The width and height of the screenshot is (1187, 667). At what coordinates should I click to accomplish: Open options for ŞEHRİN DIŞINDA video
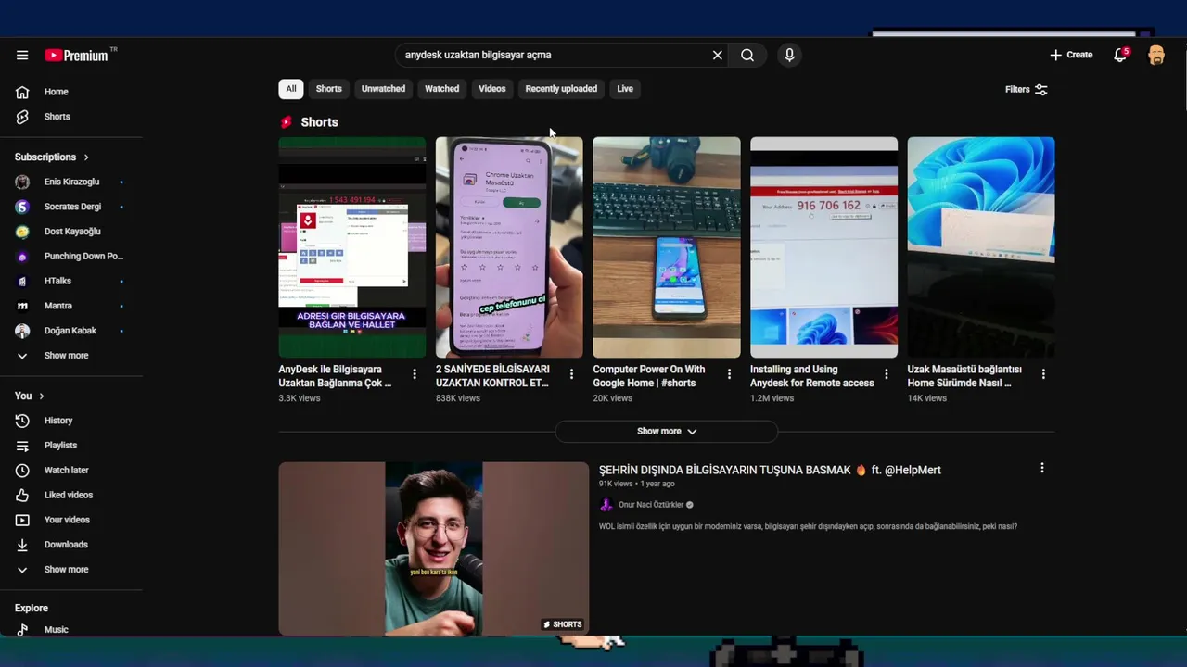pos(1042,469)
